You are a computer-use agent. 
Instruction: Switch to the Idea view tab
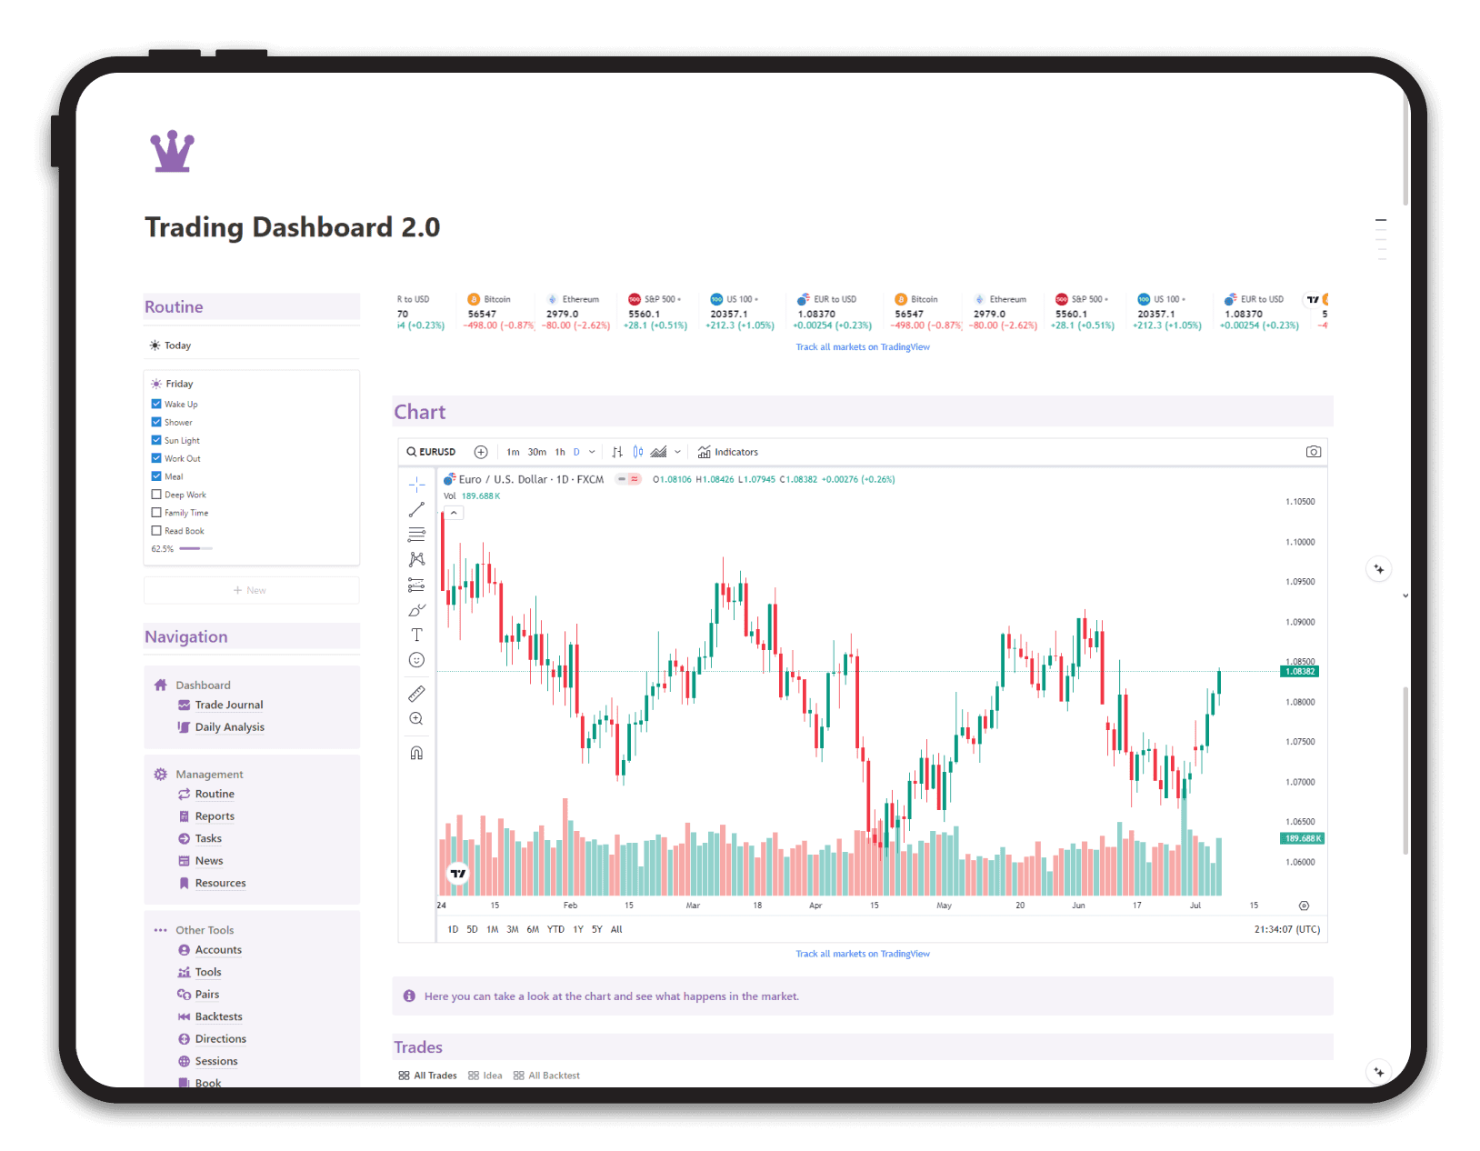[485, 1076]
